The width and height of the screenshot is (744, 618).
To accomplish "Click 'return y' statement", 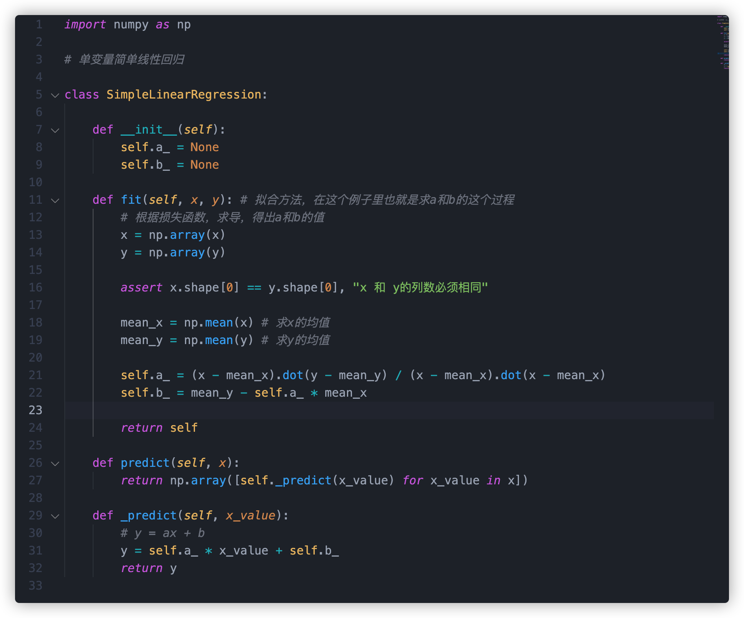I will tap(149, 568).
